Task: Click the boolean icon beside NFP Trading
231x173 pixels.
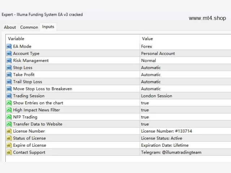Action: pos(9,117)
